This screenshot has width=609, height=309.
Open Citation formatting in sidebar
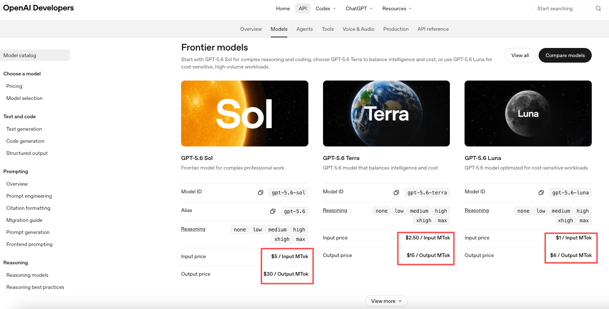(x=28, y=208)
